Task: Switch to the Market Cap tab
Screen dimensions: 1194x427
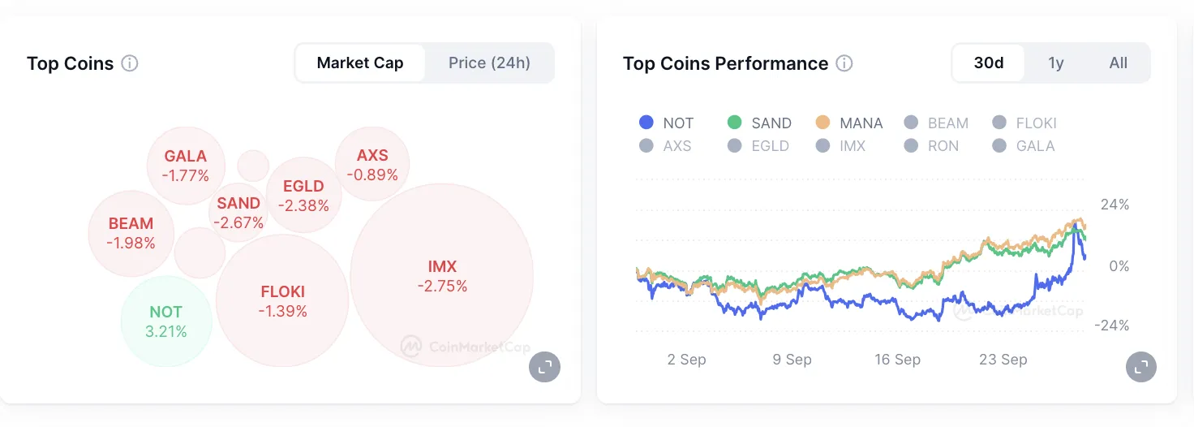Action: (360, 63)
